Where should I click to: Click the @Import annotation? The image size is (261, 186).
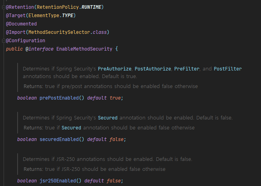(16, 32)
